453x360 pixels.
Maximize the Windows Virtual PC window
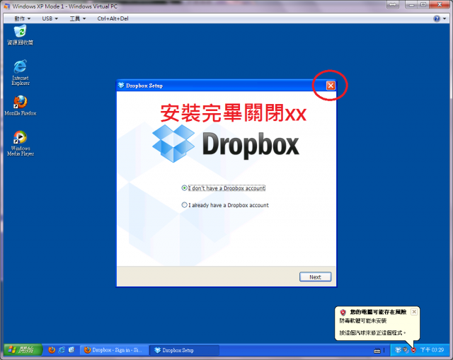click(423, 5)
